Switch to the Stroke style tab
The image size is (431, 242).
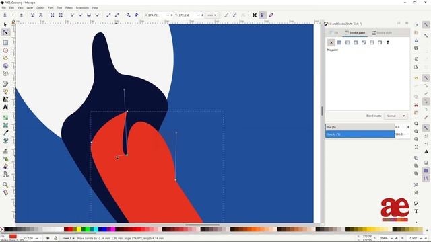coord(382,33)
